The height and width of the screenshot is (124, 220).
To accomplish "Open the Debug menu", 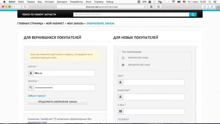I will [110, 2].
